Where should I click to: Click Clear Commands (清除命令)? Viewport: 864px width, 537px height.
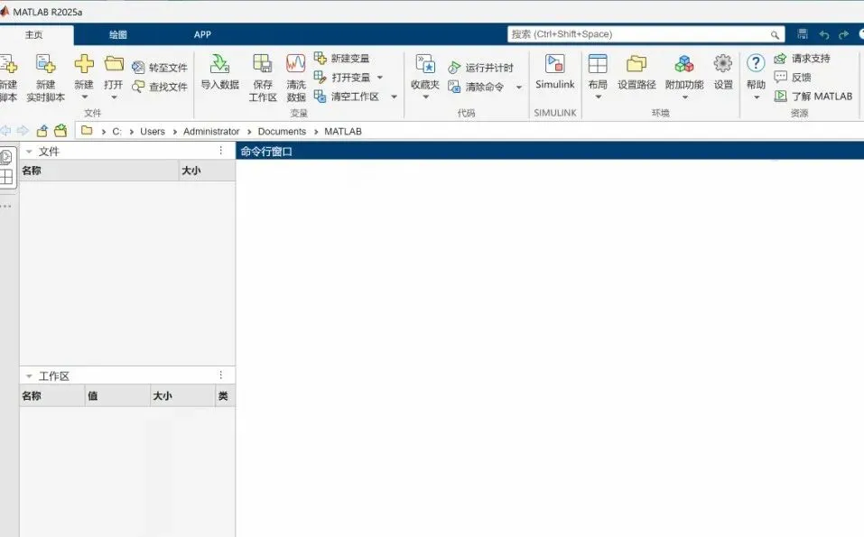[x=476, y=87]
